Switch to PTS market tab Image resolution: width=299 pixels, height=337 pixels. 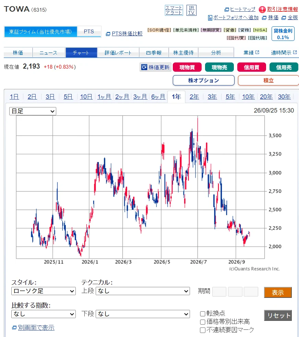[89, 32]
